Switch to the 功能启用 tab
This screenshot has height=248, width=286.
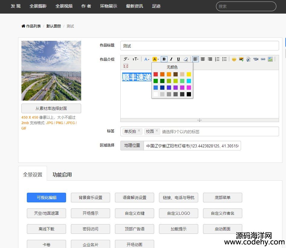tap(62, 175)
